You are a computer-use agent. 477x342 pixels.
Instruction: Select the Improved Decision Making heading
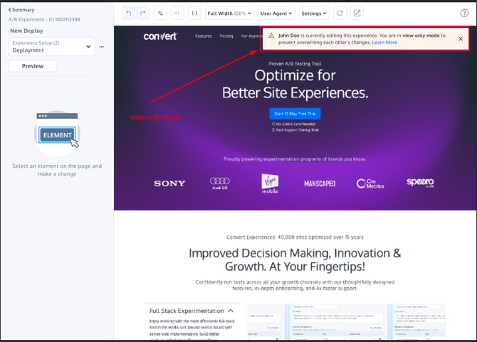coord(295,260)
